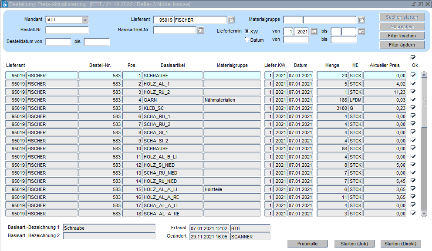Click the application icon in title bar
Image resolution: width=432 pixels, height=251 pixels.
point(5,4)
